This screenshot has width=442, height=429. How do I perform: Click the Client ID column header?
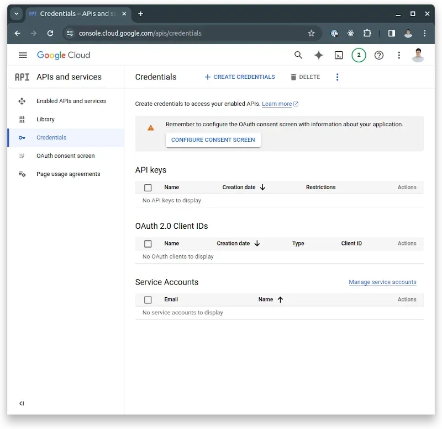(351, 243)
